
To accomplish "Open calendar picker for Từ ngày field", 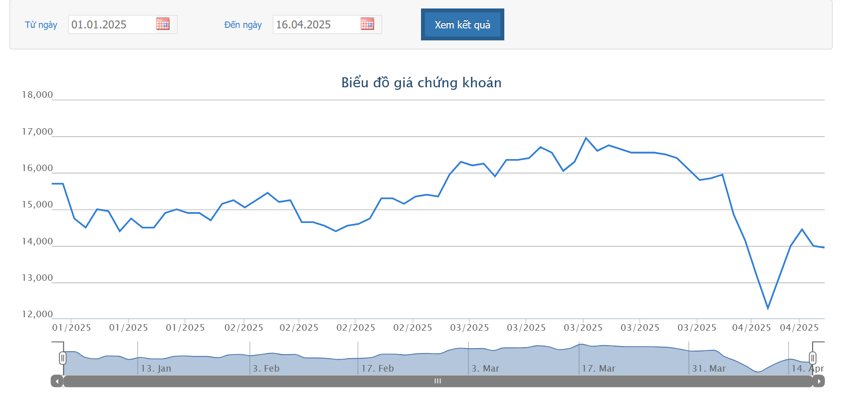I will click(163, 24).
